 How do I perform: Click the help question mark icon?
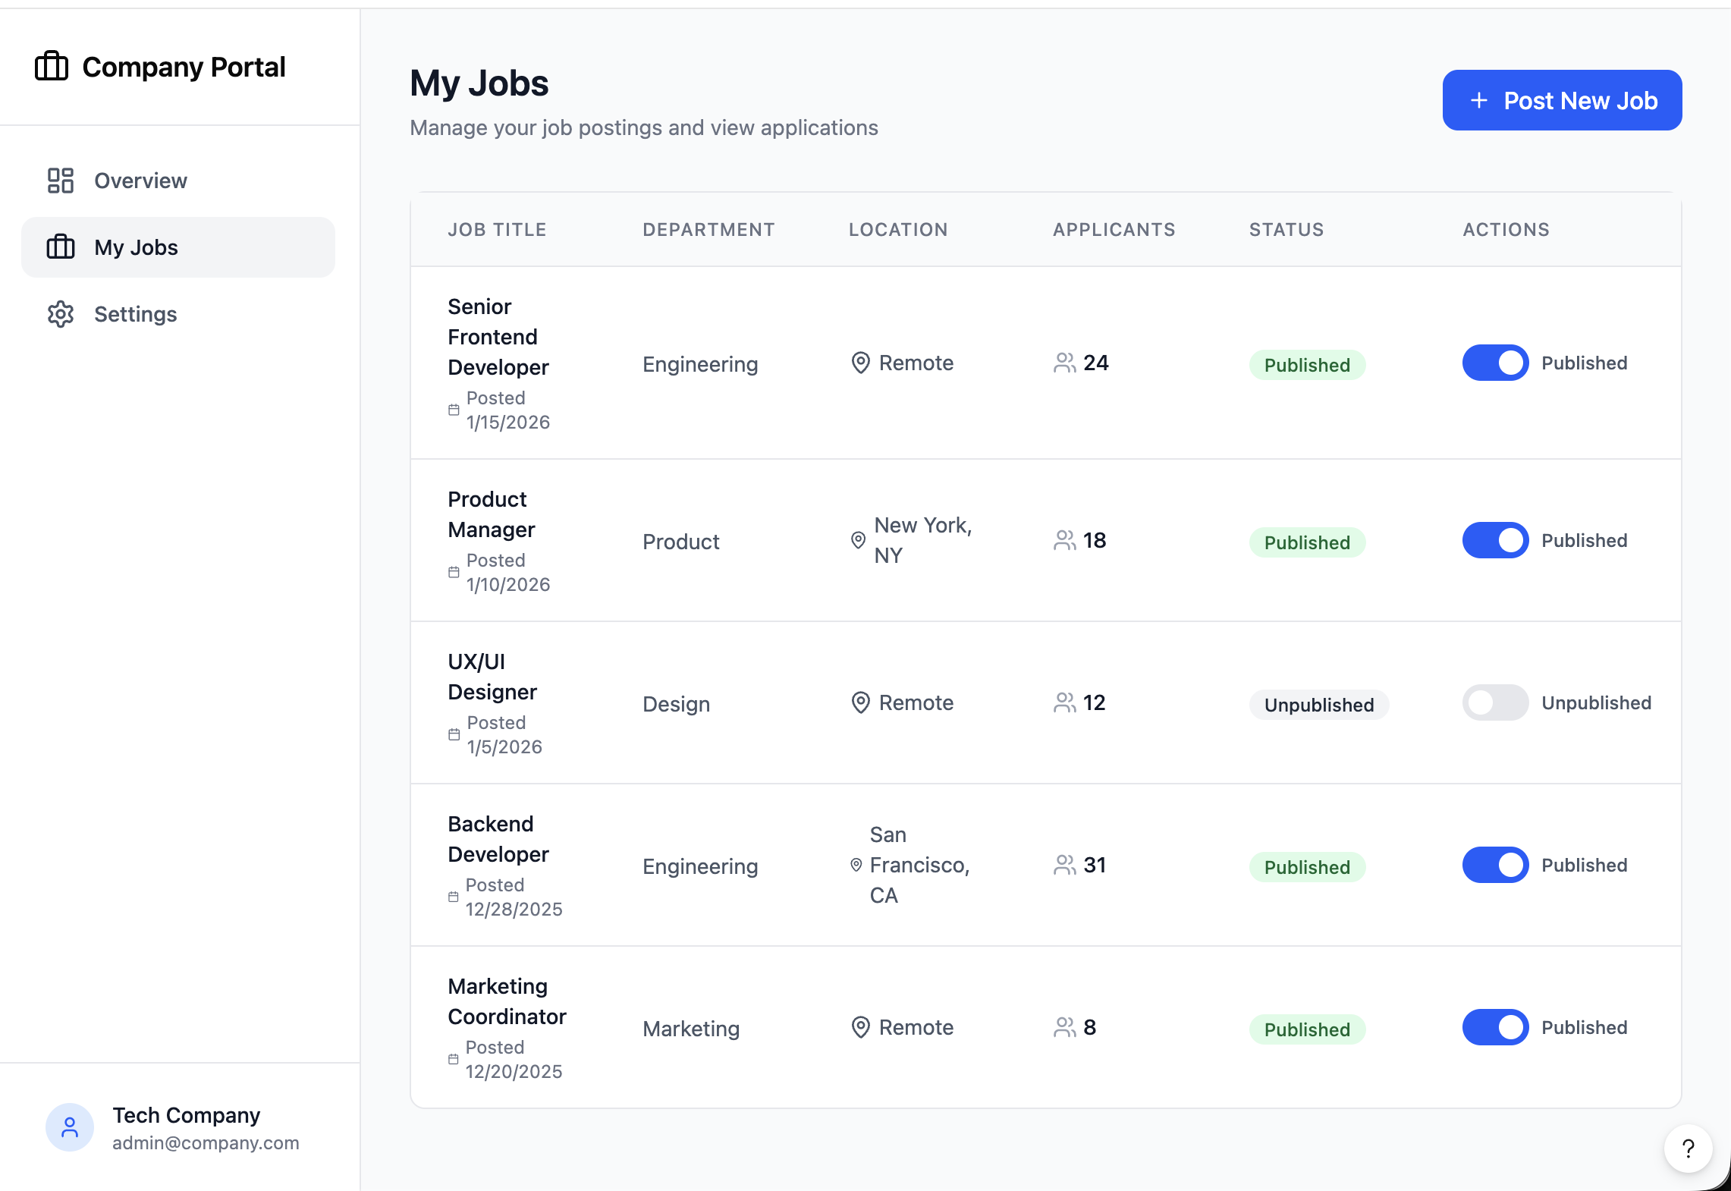pos(1687,1149)
